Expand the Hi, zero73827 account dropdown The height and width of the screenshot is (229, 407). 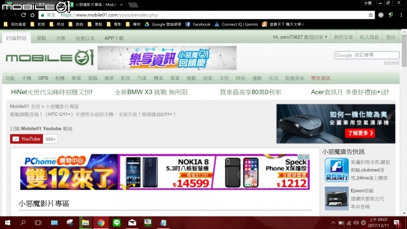(300, 37)
